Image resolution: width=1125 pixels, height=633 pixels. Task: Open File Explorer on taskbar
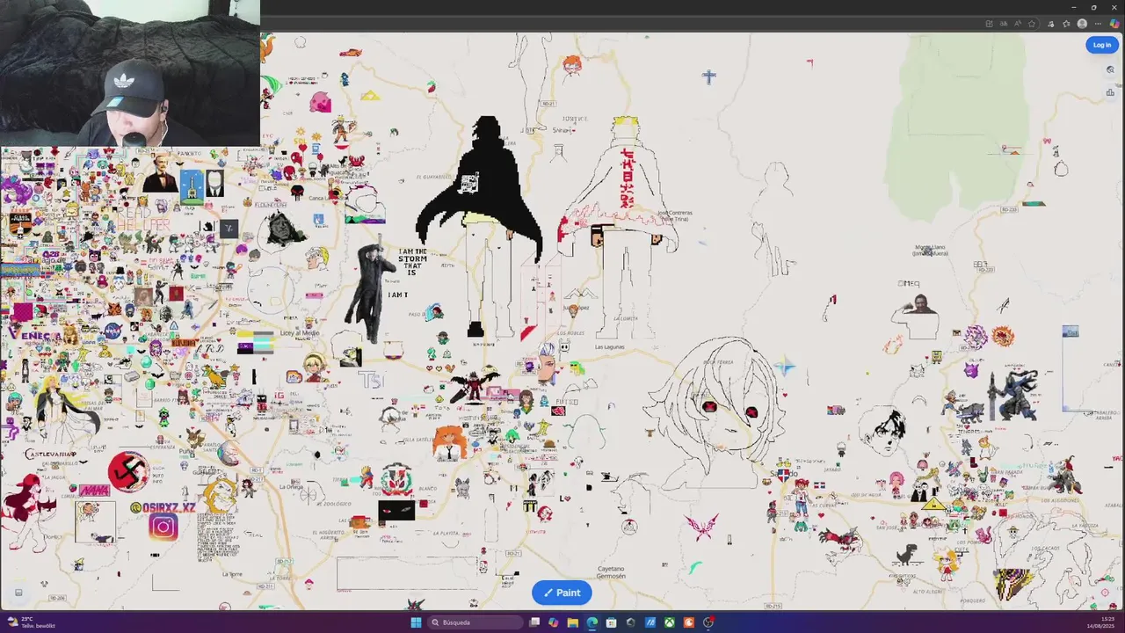point(573,622)
